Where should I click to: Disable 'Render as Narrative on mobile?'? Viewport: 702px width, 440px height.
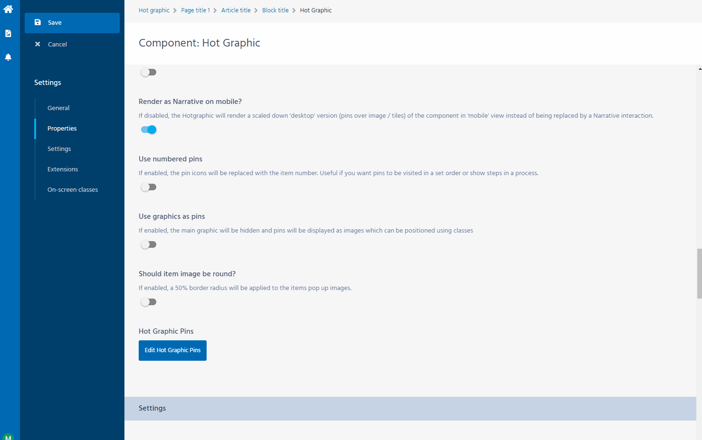[x=148, y=129]
